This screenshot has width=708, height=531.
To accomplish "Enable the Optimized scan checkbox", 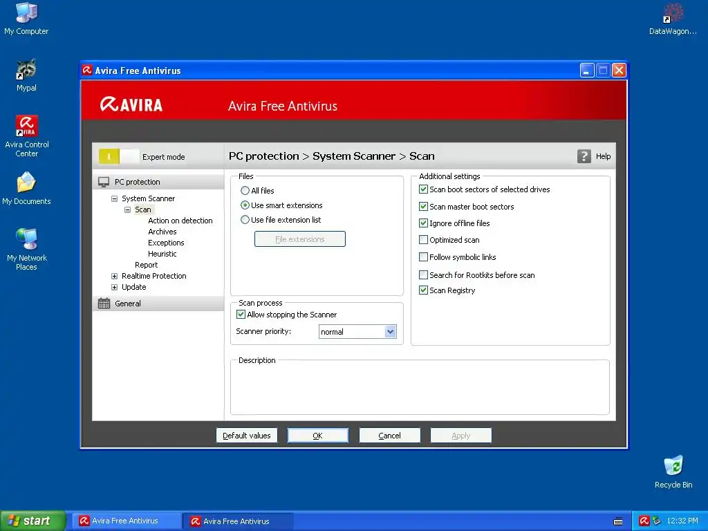I will (423, 240).
